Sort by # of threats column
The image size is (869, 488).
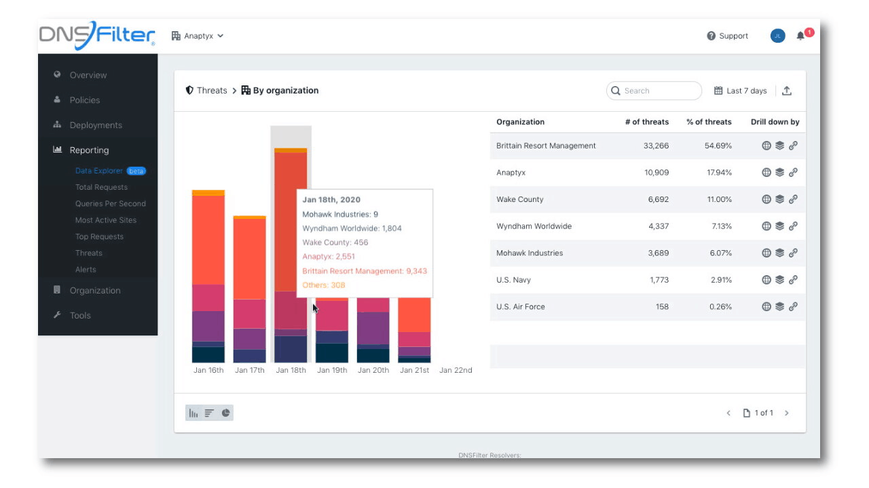click(x=646, y=122)
